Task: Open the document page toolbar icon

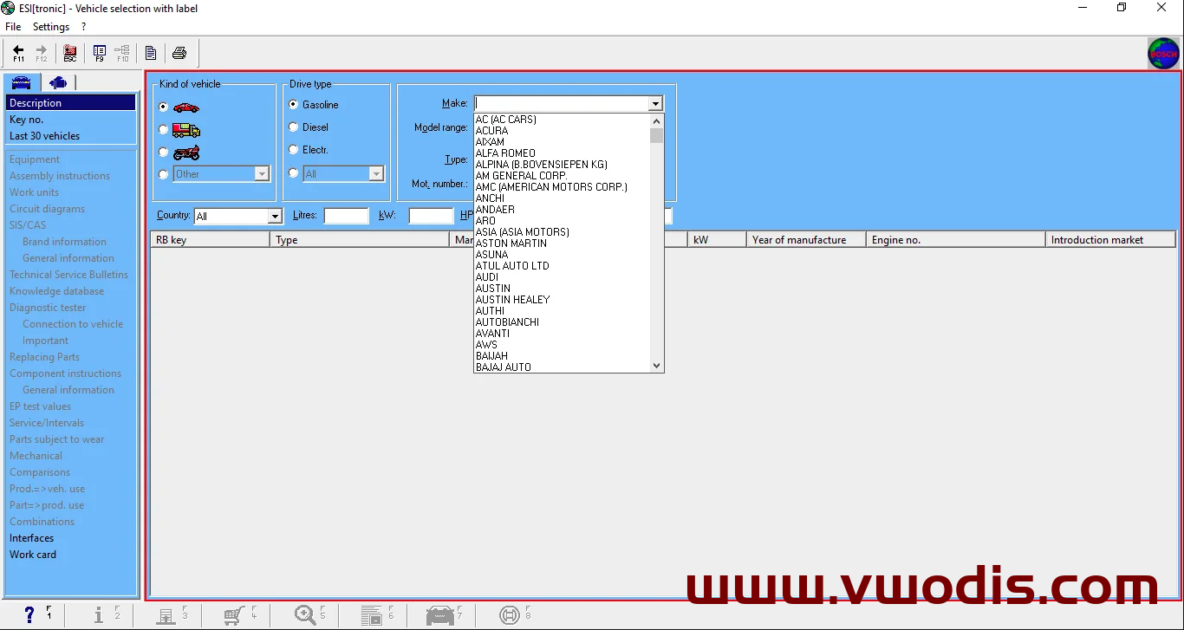Action: point(151,54)
